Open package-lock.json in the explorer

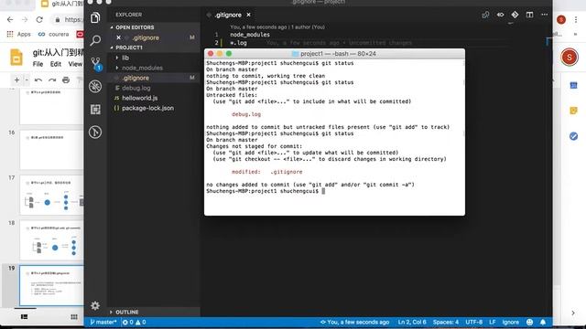tap(147, 108)
